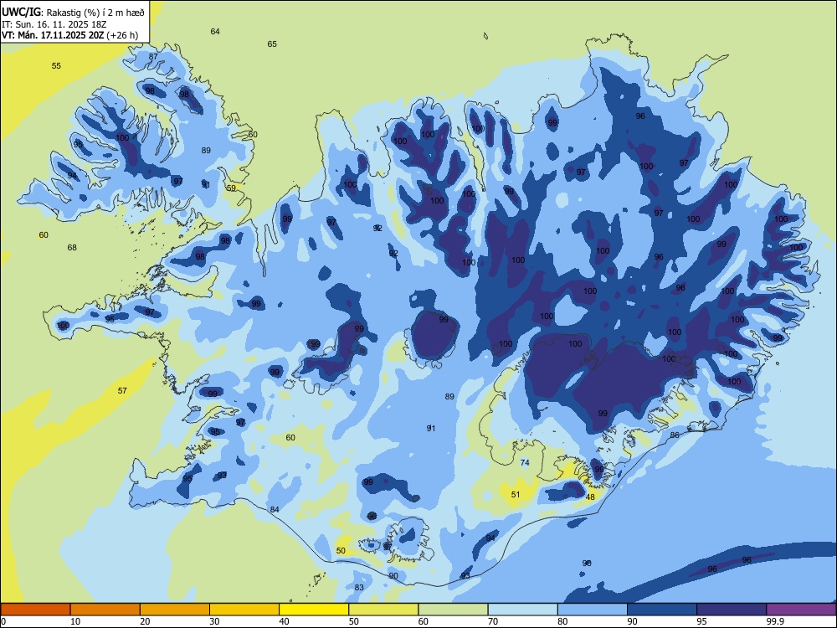This screenshot has width=837, height=628.
Task: Click the pale yellow 50–60 legend swatch
Action: [383, 610]
